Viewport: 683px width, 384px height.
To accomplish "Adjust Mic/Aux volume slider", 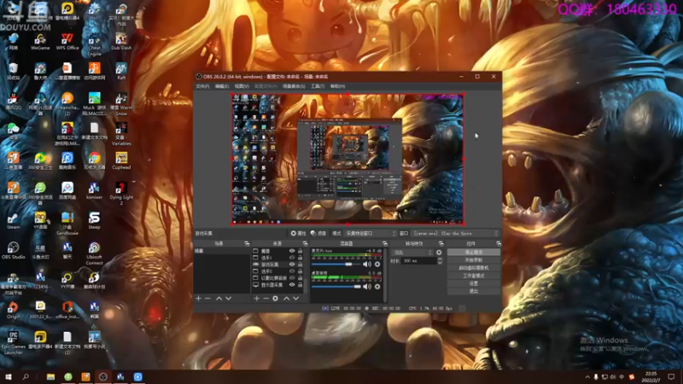I will tap(336, 265).
